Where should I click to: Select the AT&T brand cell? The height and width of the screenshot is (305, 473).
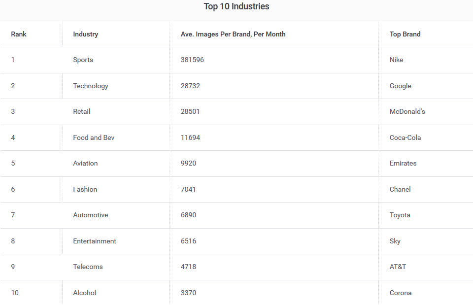coord(398,267)
